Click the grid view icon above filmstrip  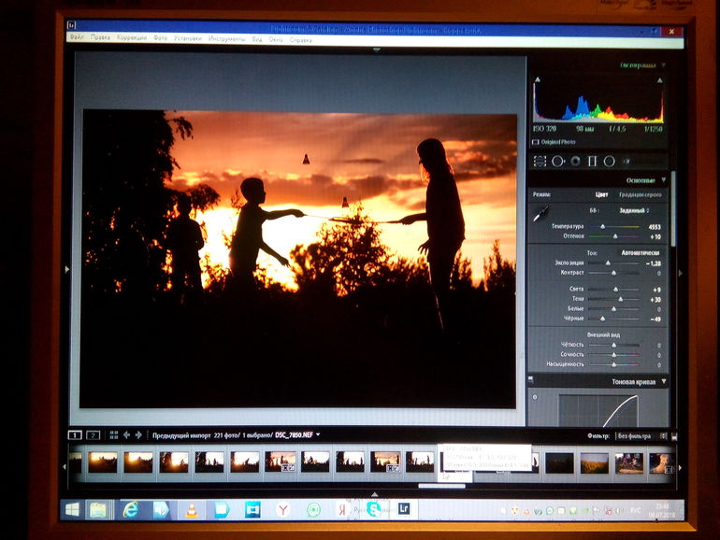[113, 434]
